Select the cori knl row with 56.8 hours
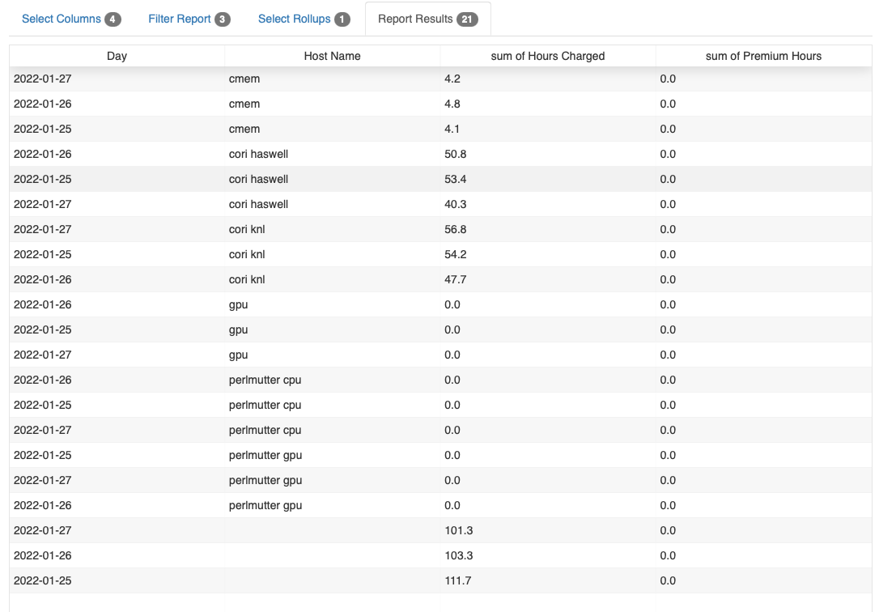 click(324, 229)
